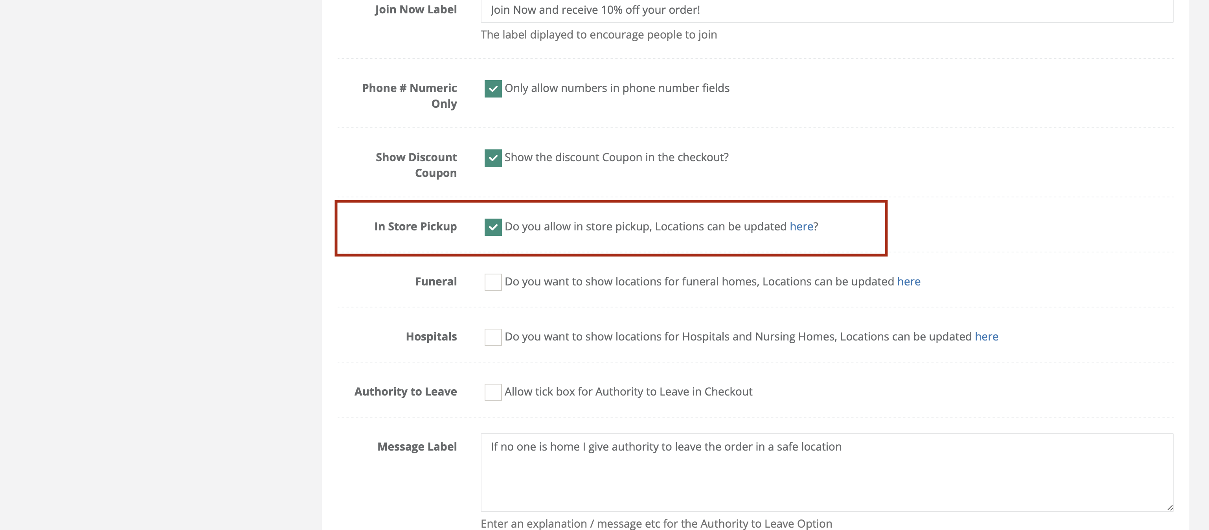Click the In Store Pickup setting heading
The height and width of the screenshot is (530, 1209).
pyautogui.click(x=415, y=226)
